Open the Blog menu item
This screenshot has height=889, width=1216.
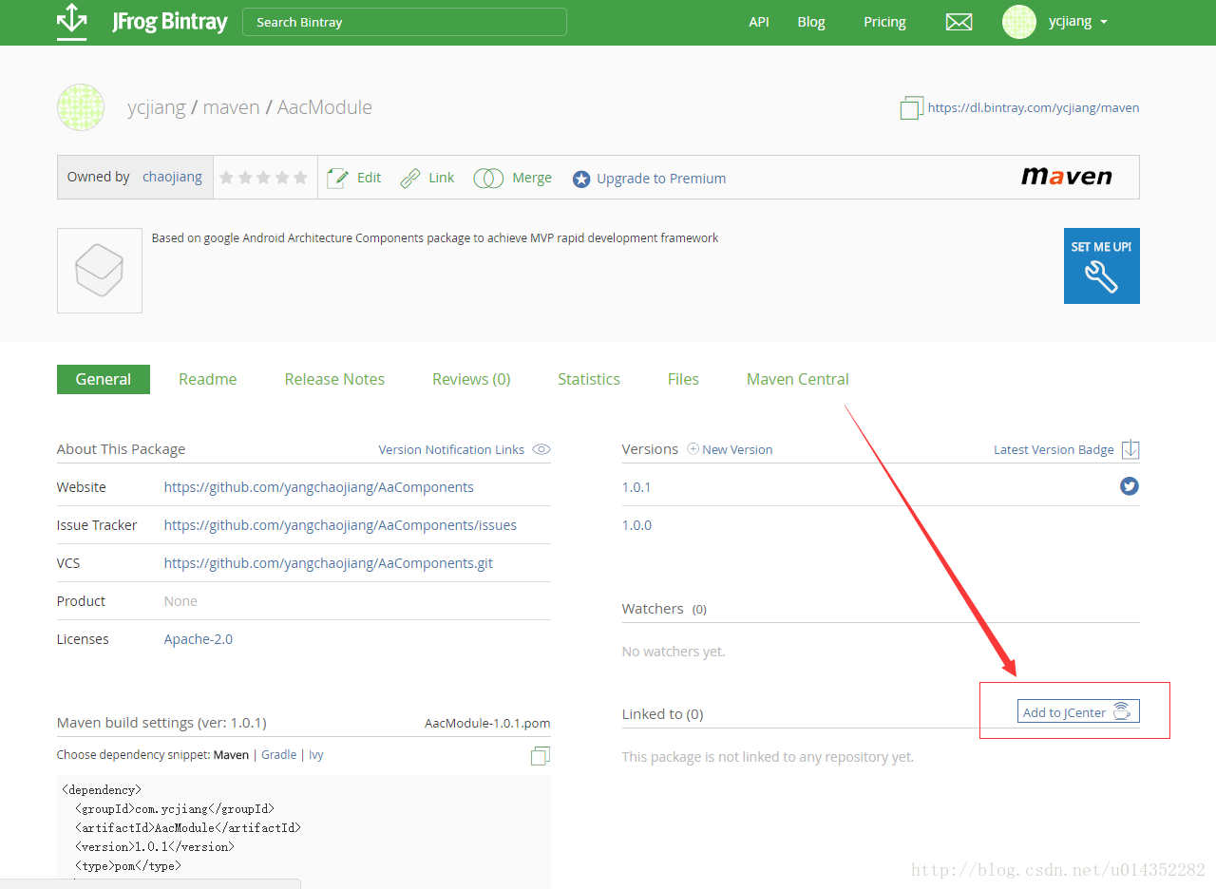pyautogui.click(x=811, y=22)
